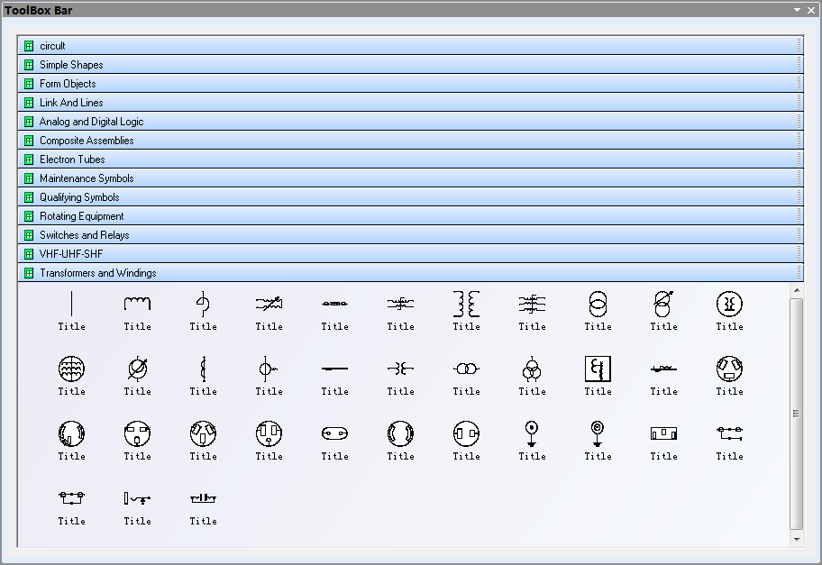Select the three overlapping circles transformer symbol
Screen dimensions: 822x565
point(532,369)
